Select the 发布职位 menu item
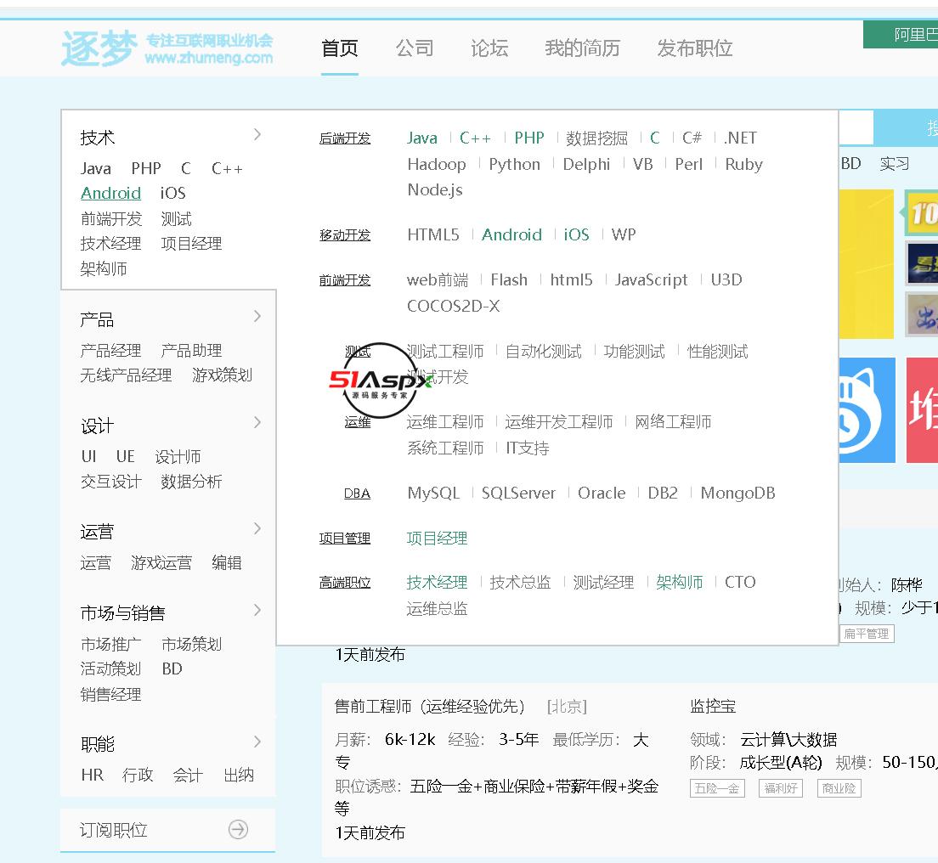The height and width of the screenshot is (863, 938). (694, 48)
